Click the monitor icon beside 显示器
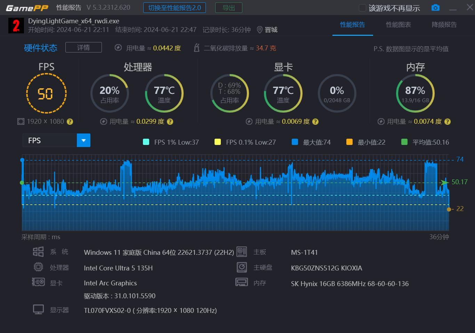 click(x=38, y=309)
